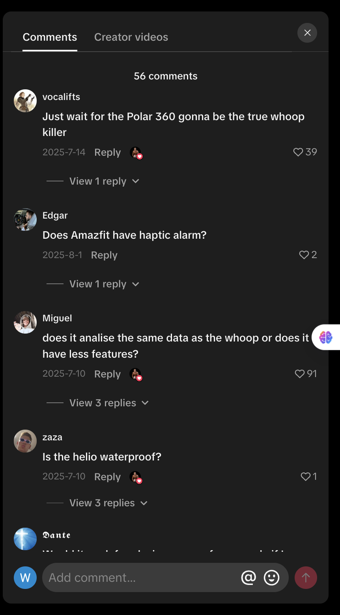Expand View 1 reply under vocalifts' comment
The height and width of the screenshot is (615, 340).
pyautogui.click(x=104, y=181)
